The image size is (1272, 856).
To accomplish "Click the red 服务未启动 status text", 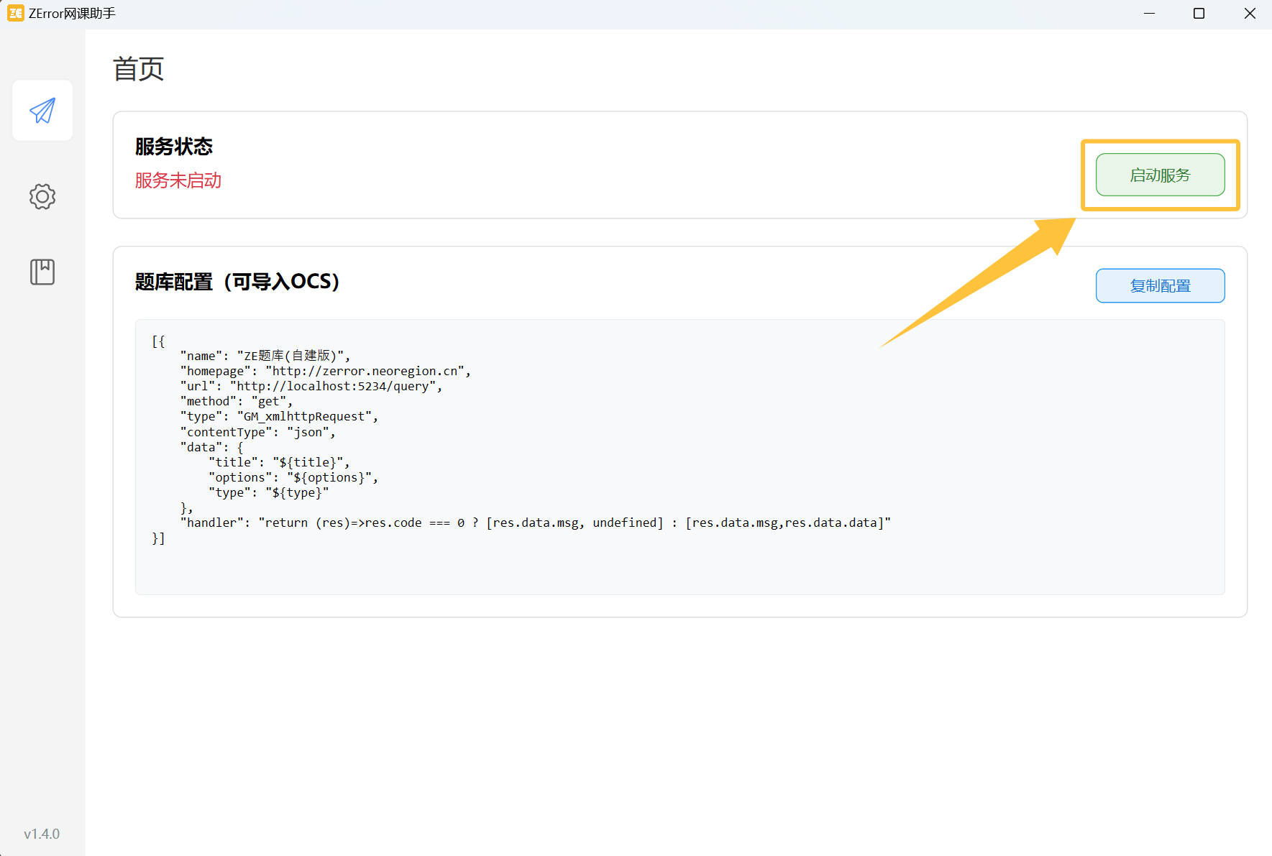I will 178,180.
